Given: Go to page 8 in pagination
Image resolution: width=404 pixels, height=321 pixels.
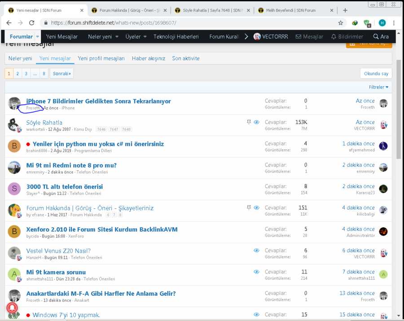Looking at the screenshot, I should (x=44, y=74).
